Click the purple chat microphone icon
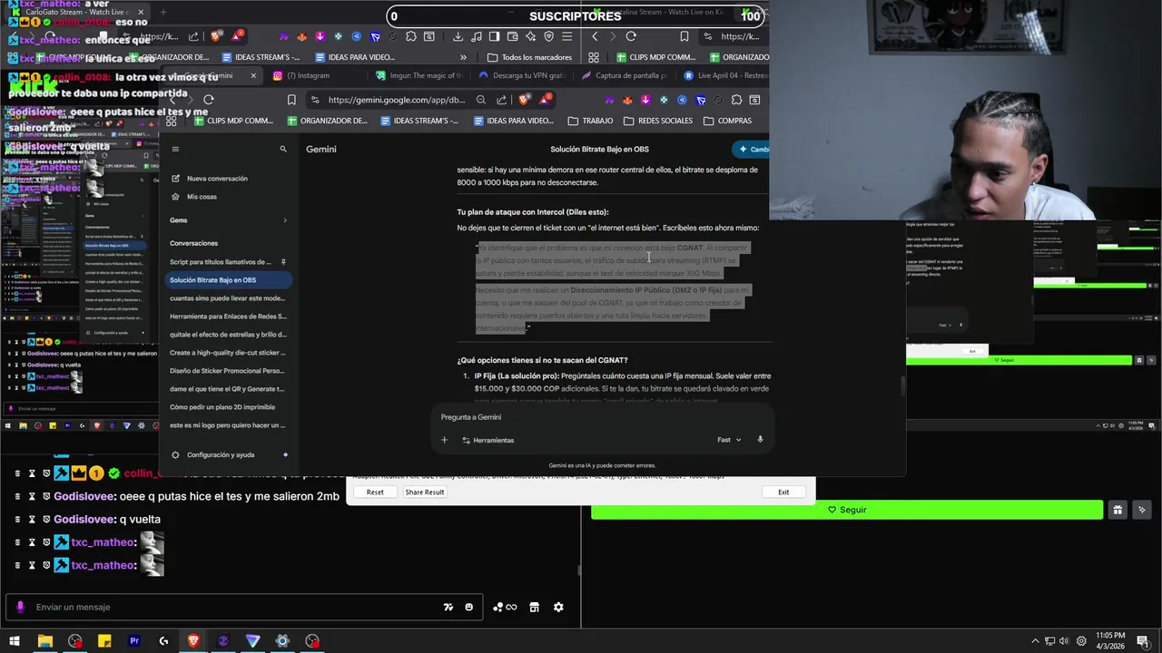Image resolution: width=1162 pixels, height=653 pixels. click(x=21, y=607)
